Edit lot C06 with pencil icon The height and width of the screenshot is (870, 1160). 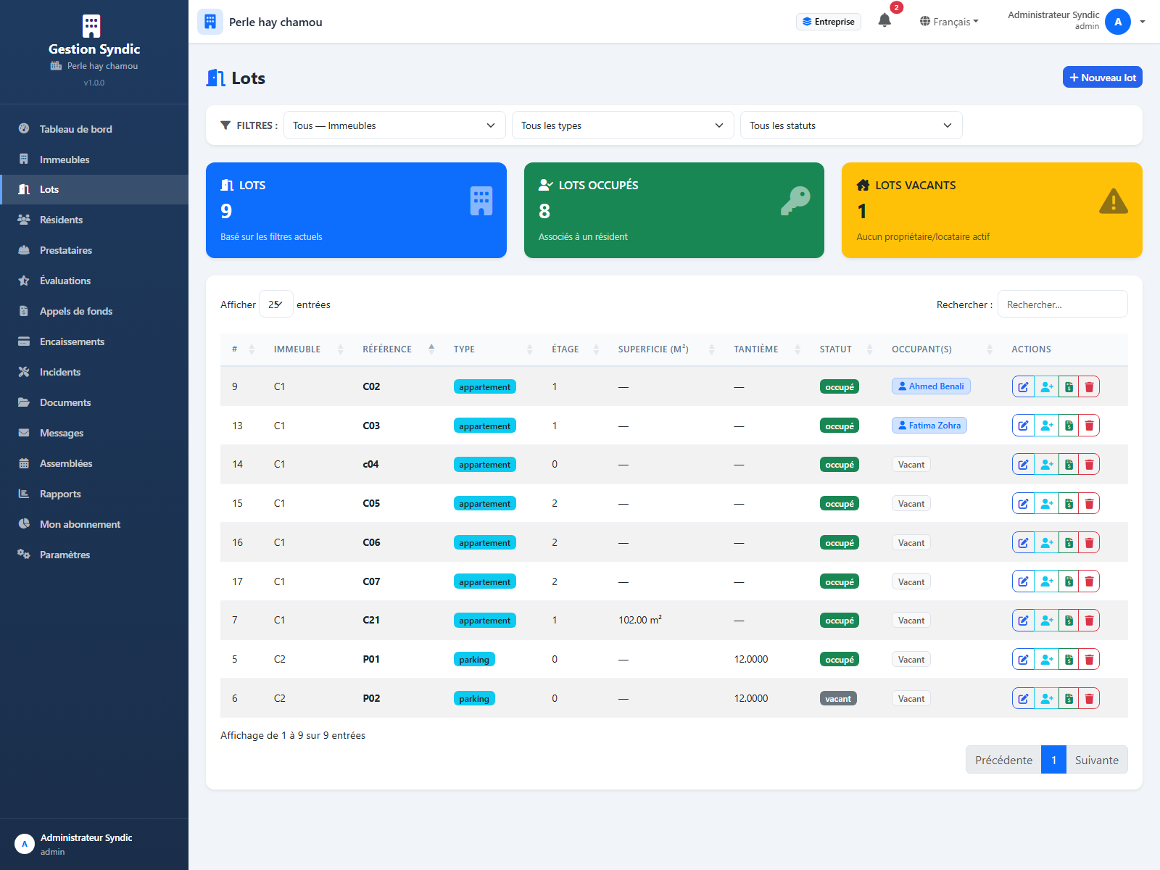(x=1023, y=542)
